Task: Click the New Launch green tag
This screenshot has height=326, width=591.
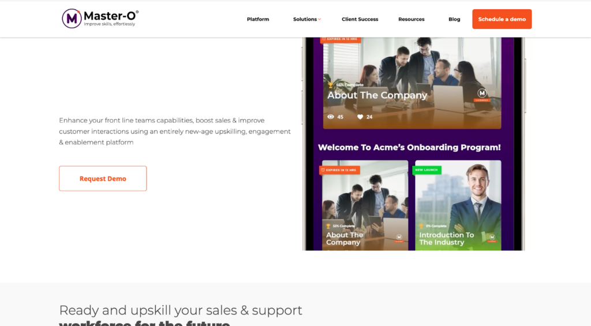Action: [427, 170]
